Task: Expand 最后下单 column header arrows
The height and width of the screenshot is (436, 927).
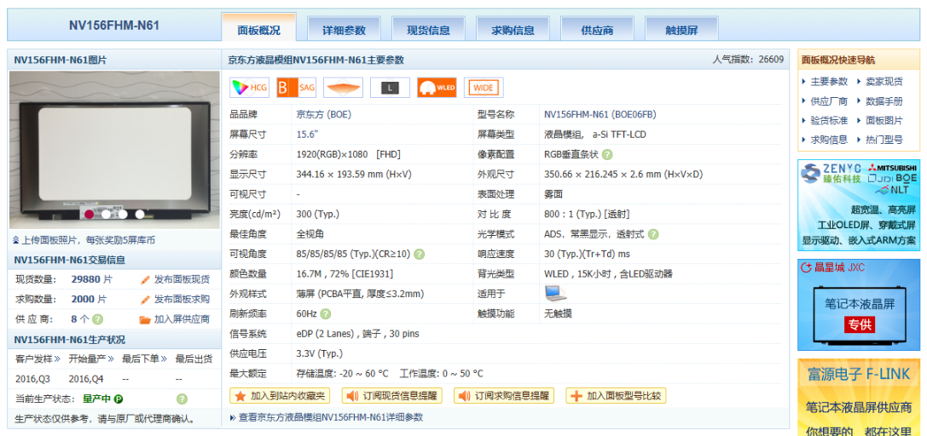Action: coord(163,359)
